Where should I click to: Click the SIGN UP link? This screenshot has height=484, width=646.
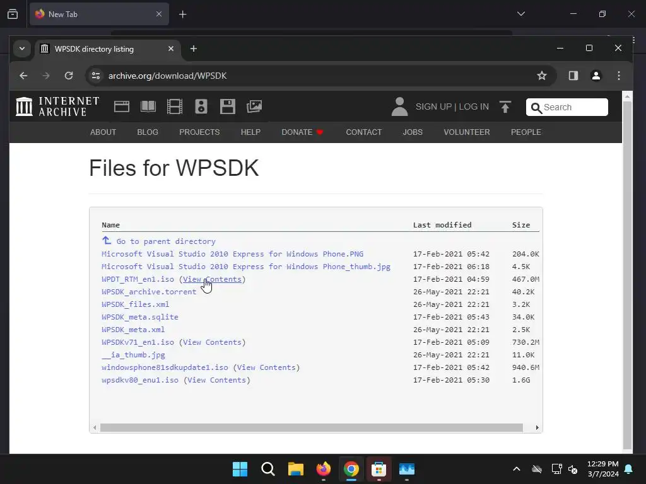(x=433, y=107)
